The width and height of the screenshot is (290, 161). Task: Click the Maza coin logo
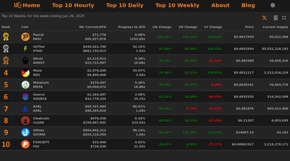(x=25, y=73)
